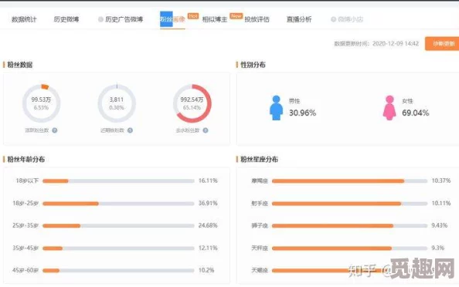The width and height of the screenshot is (459, 287).
Task: Click the 16.11% age percentage
Action: coord(208,181)
